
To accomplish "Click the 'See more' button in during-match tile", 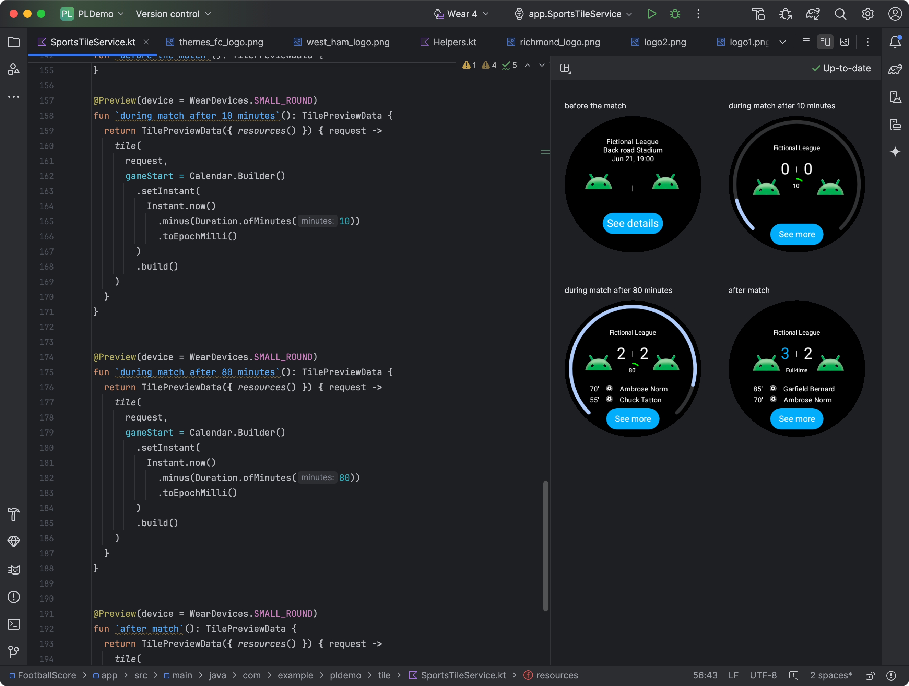I will (x=796, y=234).
